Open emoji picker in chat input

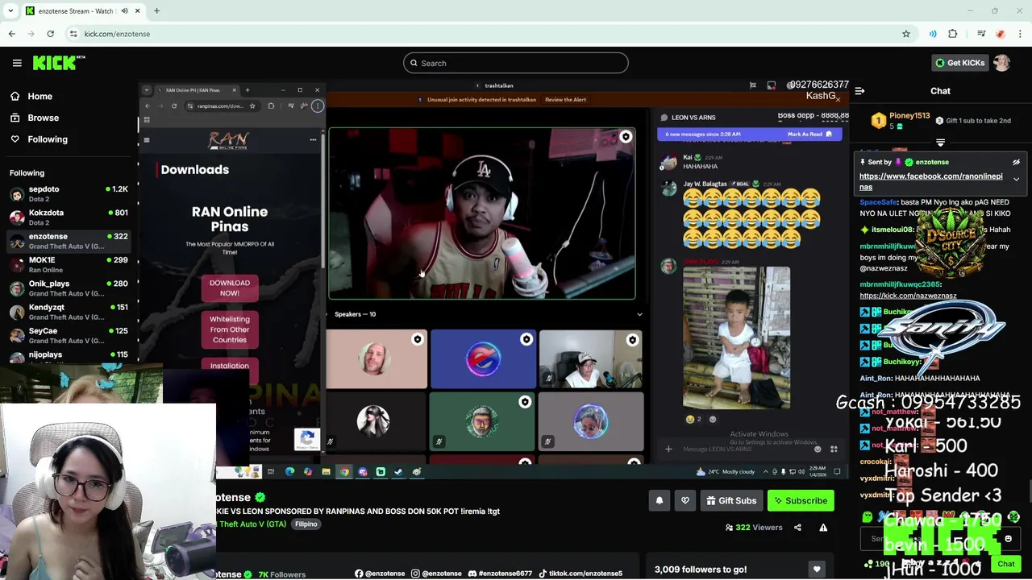coord(1008,539)
